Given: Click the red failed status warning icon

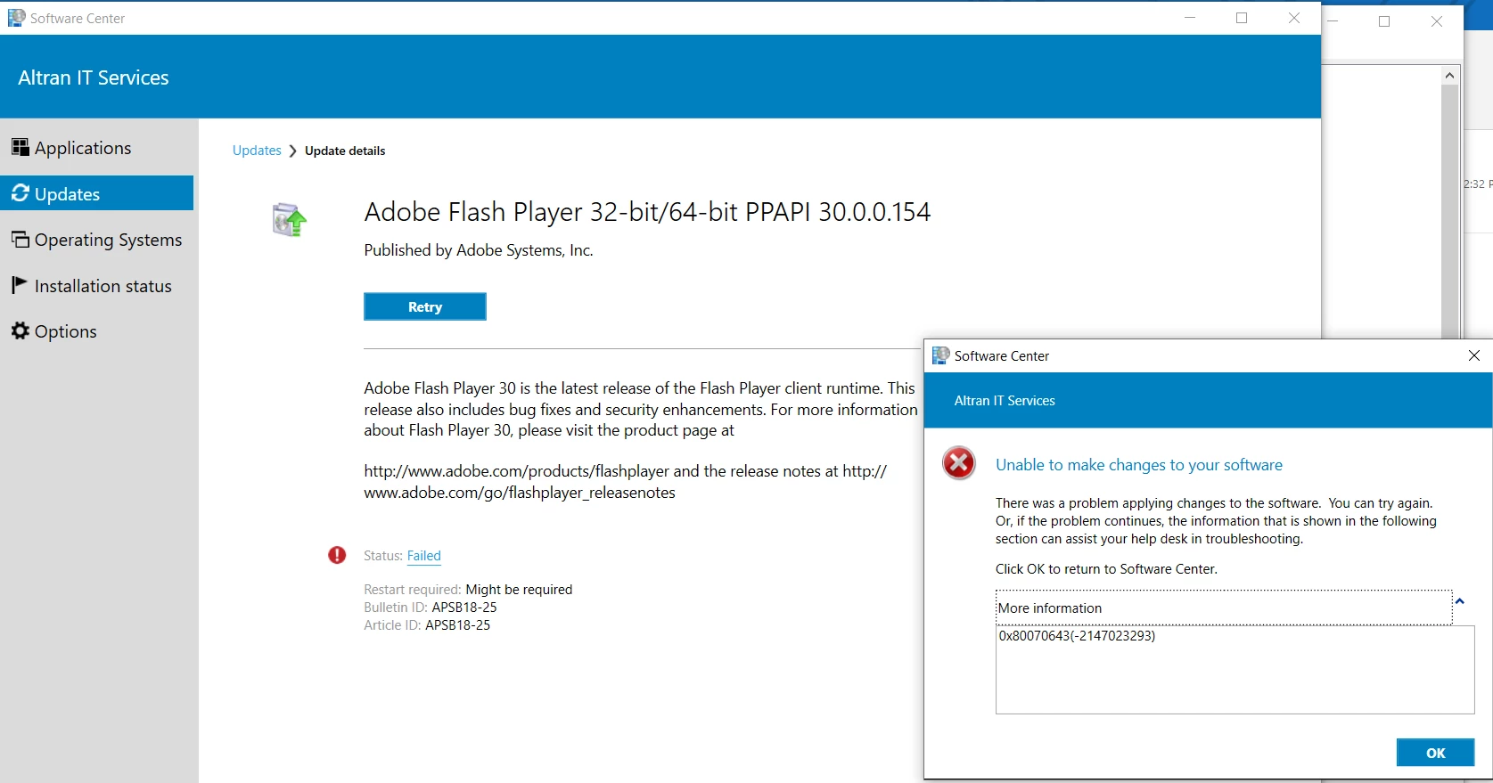Looking at the screenshot, I should click(x=337, y=555).
